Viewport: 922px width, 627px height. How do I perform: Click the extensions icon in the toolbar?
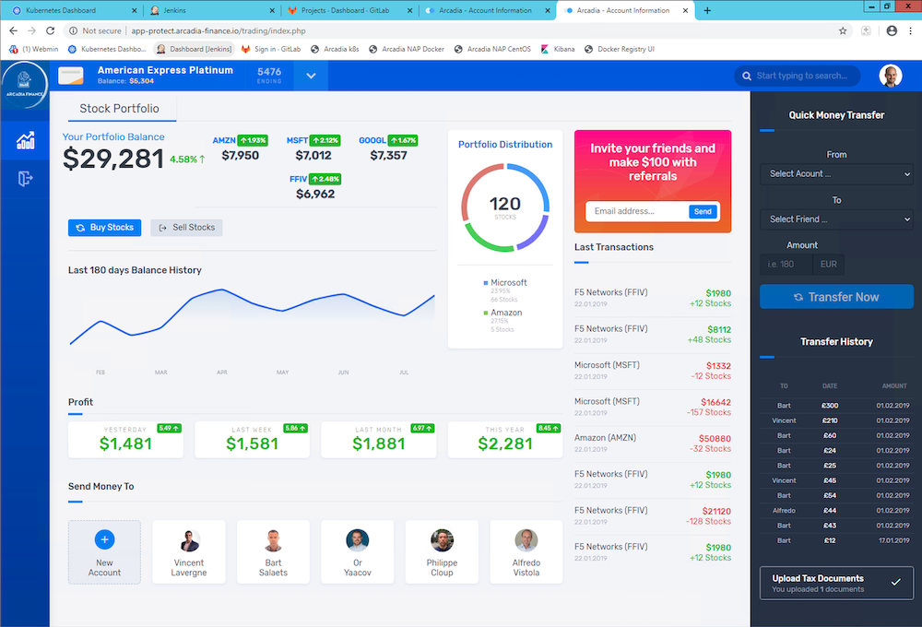tap(866, 30)
